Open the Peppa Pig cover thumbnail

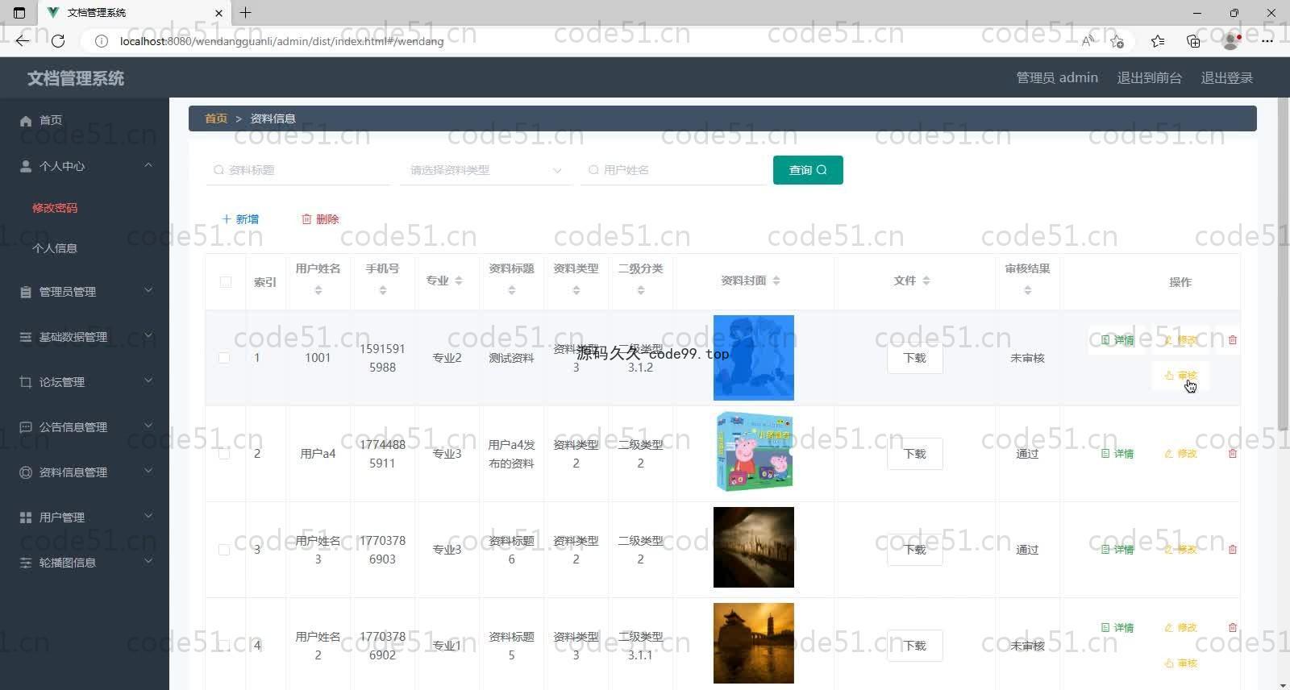(x=754, y=452)
